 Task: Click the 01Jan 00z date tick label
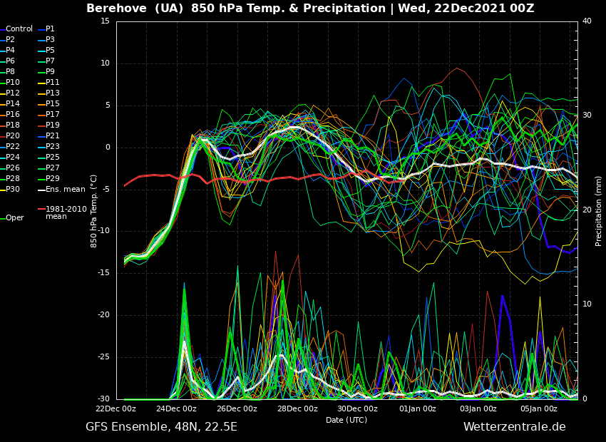(x=418, y=409)
